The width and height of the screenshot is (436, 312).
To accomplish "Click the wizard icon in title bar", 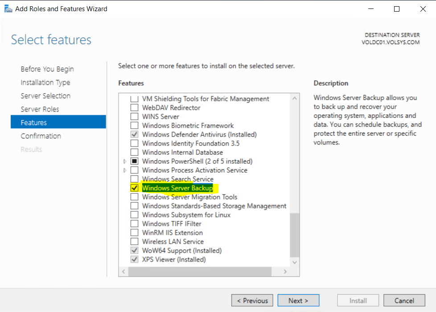I will (8, 8).
